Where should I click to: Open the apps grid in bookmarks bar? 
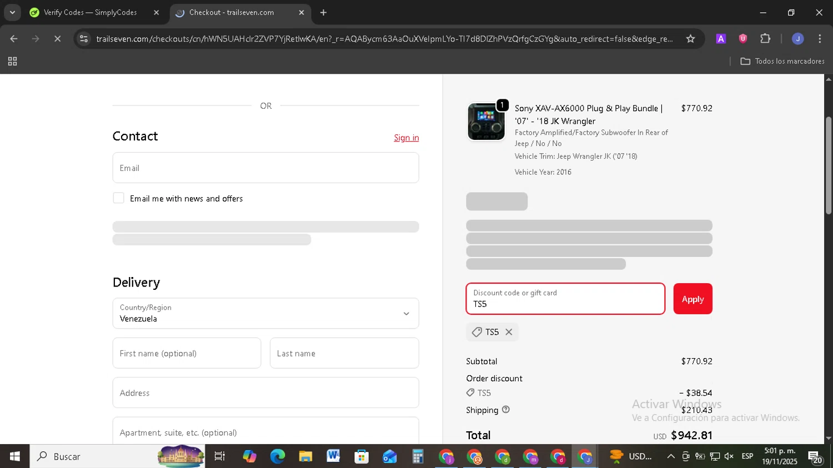click(12, 61)
